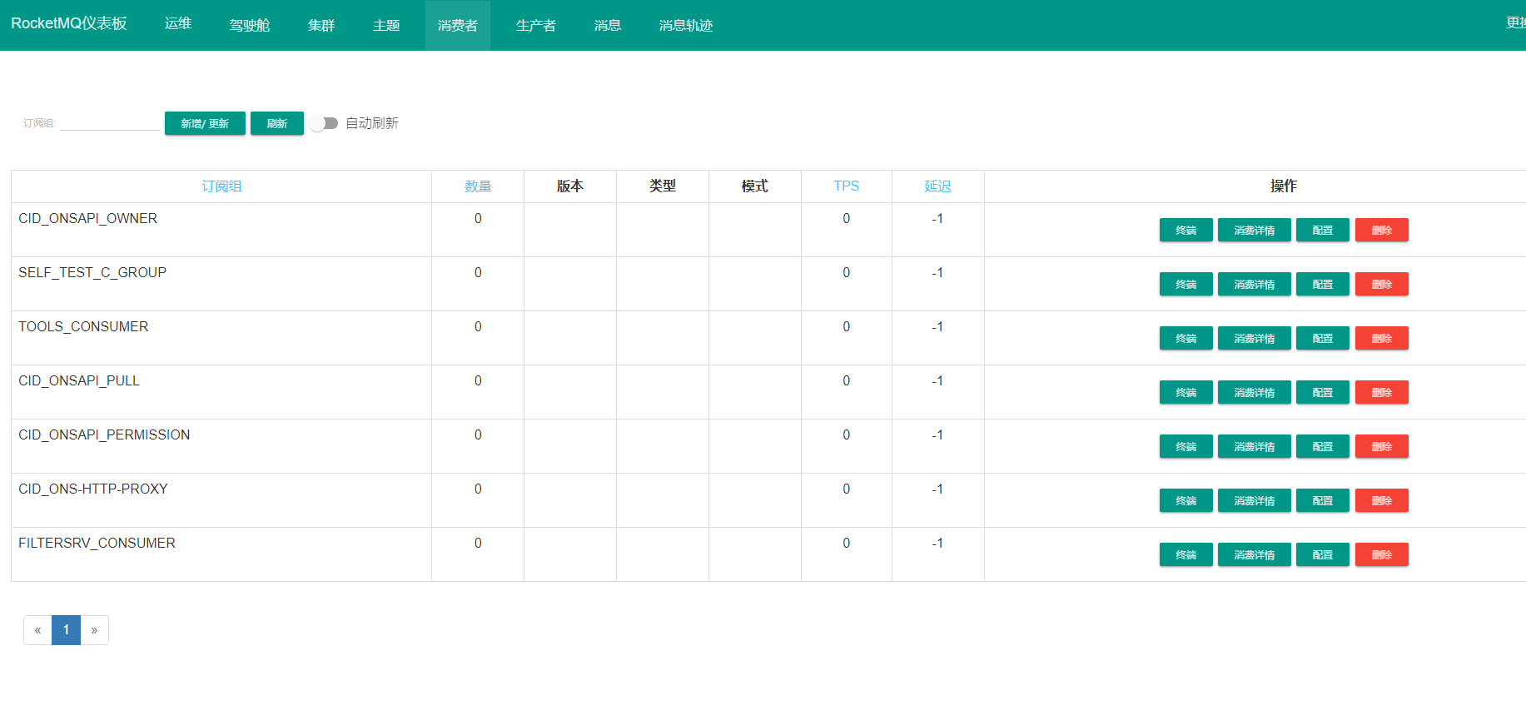Click 消费详情 for CID_ONSAPI_PULL

(x=1255, y=392)
